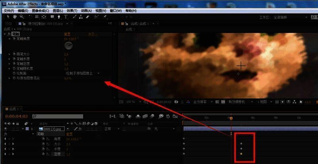
Task: Open the 全分辨率 resolution dropdown
Action: (202, 102)
